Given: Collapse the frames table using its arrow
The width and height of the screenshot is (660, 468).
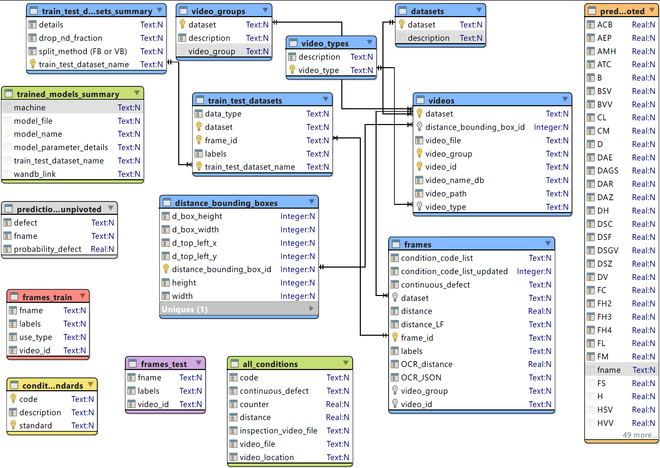Looking at the screenshot, I should tap(548, 243).
